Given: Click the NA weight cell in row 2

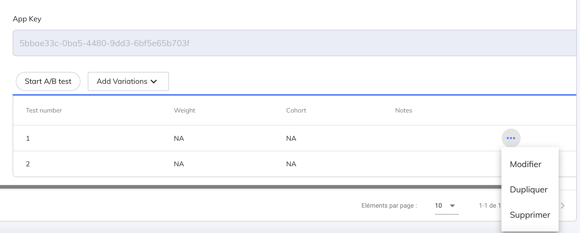Looking at the screenshot, I should 179,164.
